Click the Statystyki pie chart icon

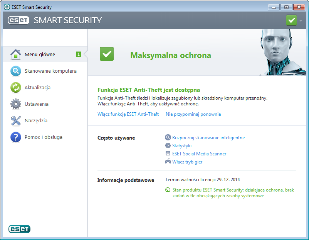(168, 145)
